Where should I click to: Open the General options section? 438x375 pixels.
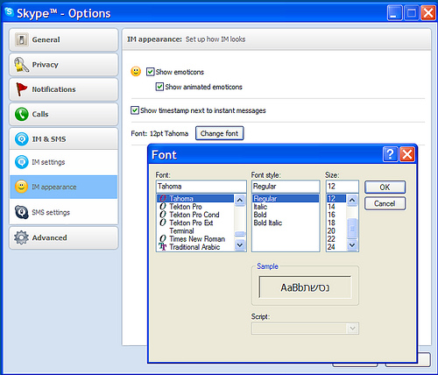(x=63, y=39)
